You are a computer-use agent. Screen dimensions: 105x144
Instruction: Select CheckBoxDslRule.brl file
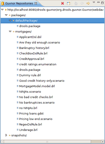pos(33,53)
